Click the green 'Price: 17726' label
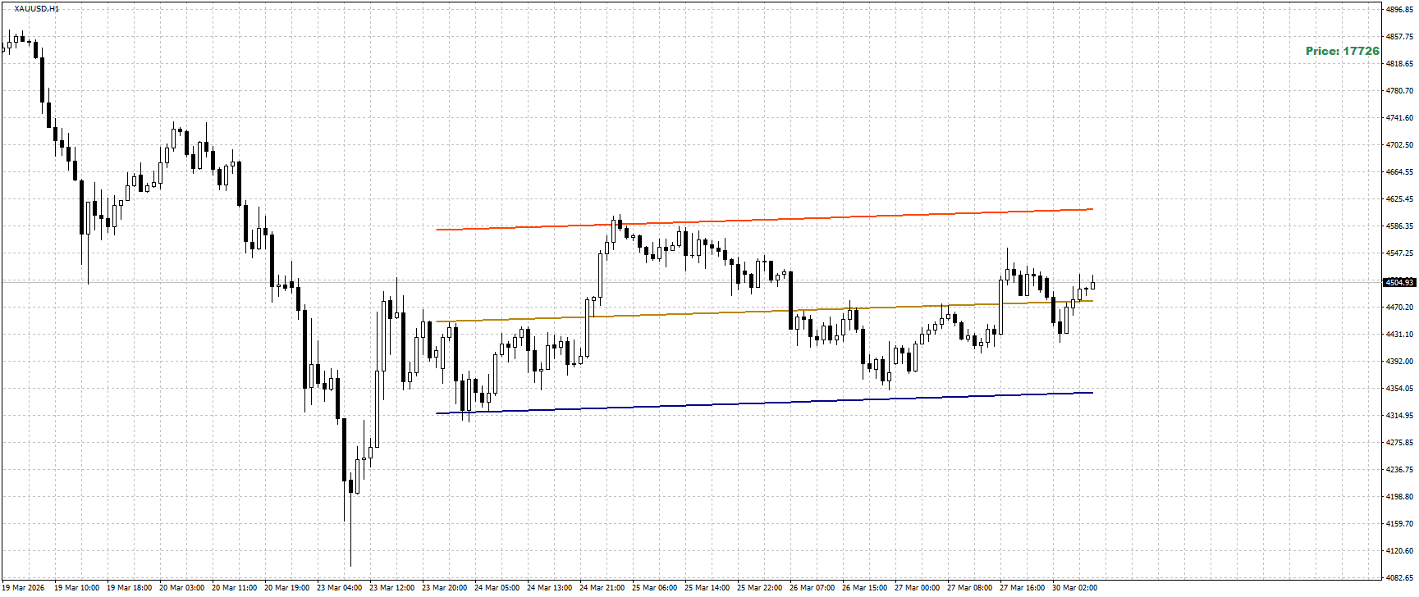Image resolution: width=1419 pixels, height=597 pixels. [x=1343, y=51]
